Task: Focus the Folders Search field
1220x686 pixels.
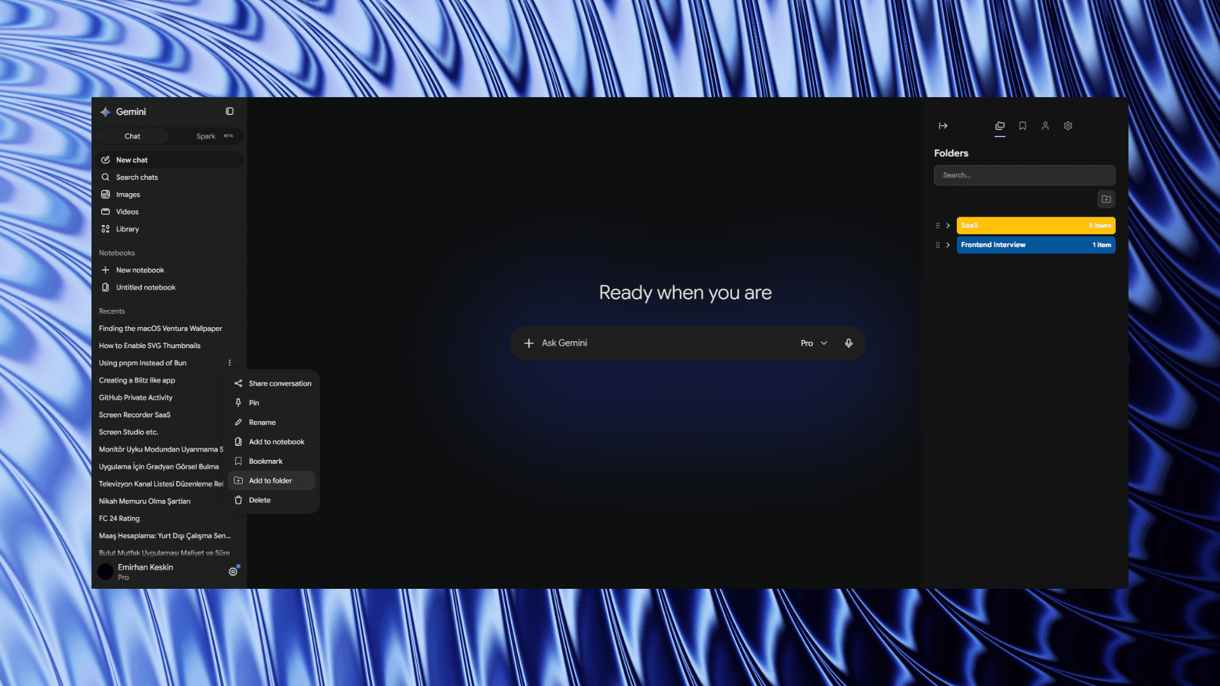Action: [x=1024, y=175]
